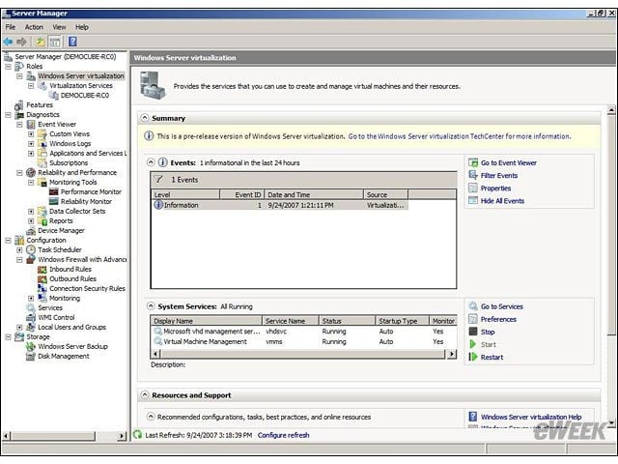Click the Outbound Rules tree icon
This screenshot has height=464, width=618.
point(42,278)
